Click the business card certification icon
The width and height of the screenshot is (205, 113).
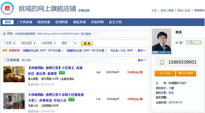click(x=198, y=42)
